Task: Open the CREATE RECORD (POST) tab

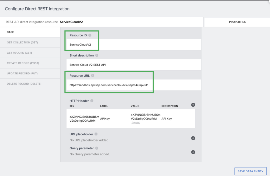Action: [30, 63]
